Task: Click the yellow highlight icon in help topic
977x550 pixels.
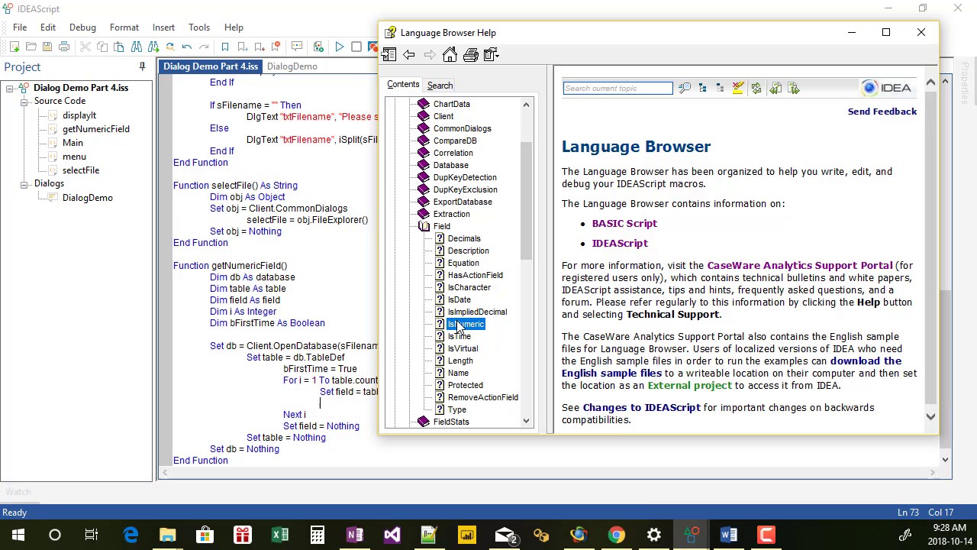Action: coord(738,89)
